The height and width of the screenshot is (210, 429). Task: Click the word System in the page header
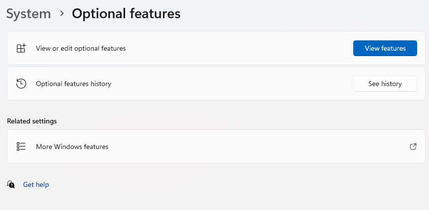(29, 14)
